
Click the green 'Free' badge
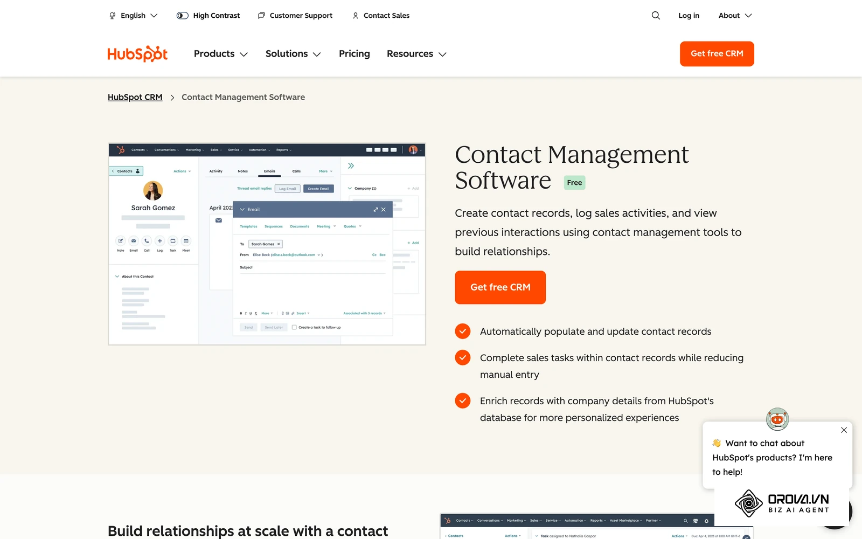pyautogui.click(x=574, y=183)
